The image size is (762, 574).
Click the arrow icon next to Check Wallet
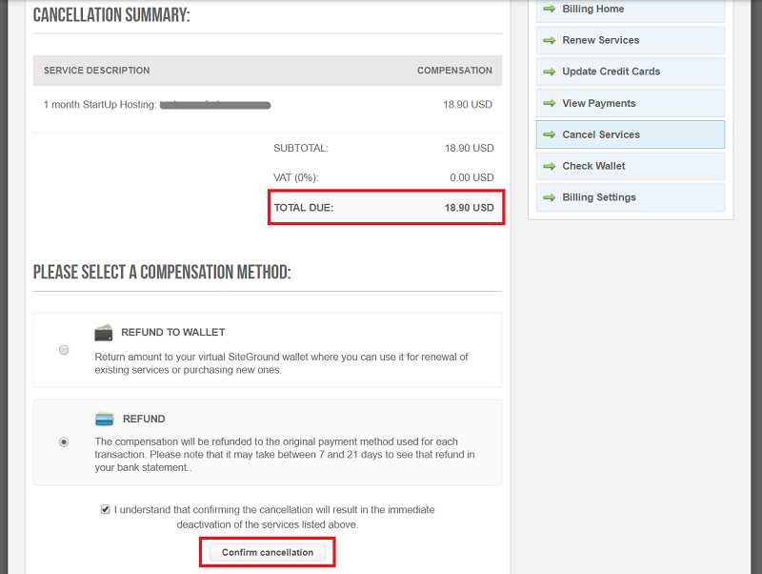[x=549, y=166]
